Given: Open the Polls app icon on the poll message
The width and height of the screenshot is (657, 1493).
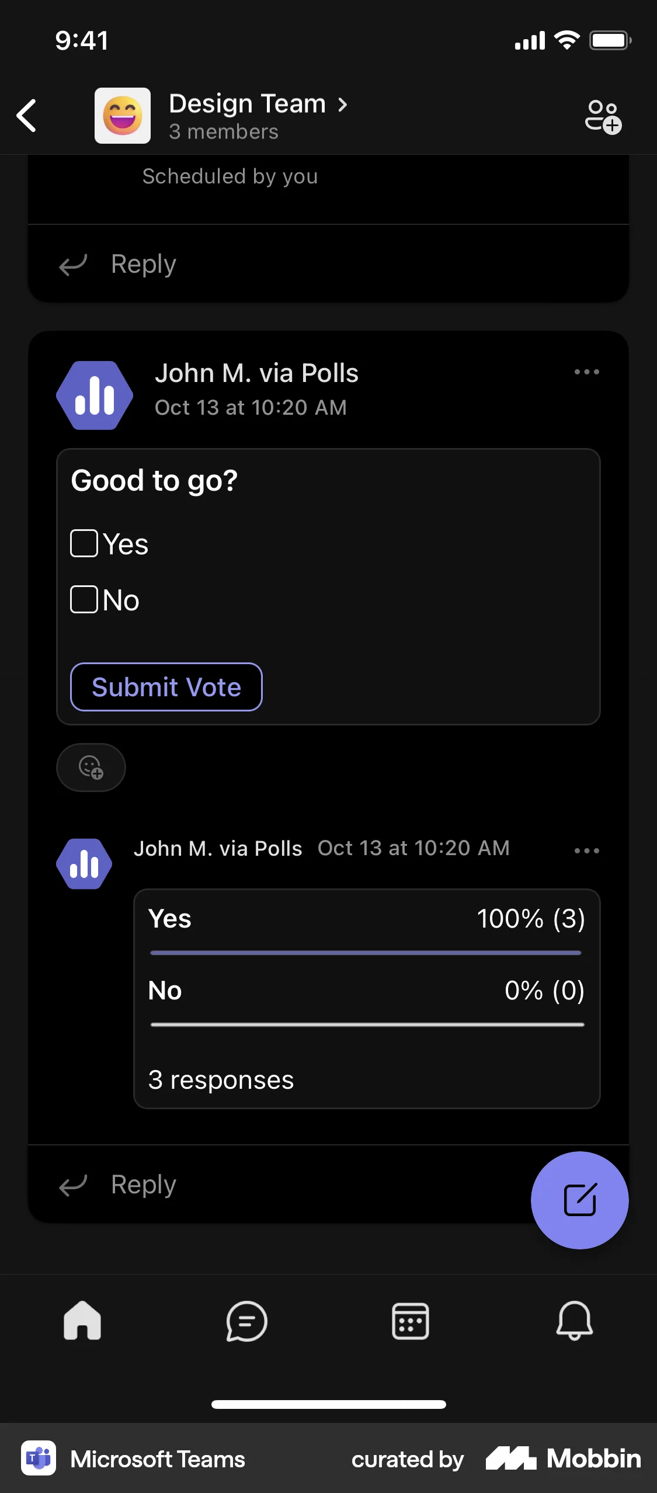Looking at the screenshot, I should point(95,395).
